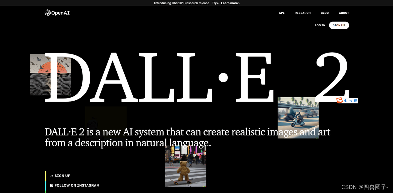The height and width of the screenshot is (193, 393).
Task: Open the API menu item
Action: point(282,13)
